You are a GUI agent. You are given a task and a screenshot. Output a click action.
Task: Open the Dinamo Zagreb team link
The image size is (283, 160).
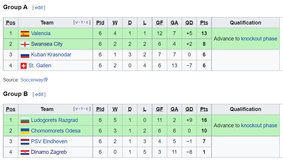[49, 152]
